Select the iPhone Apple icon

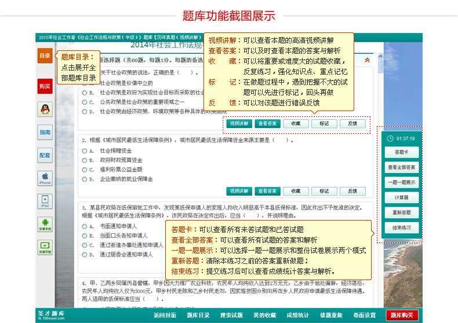coord(45,178)
